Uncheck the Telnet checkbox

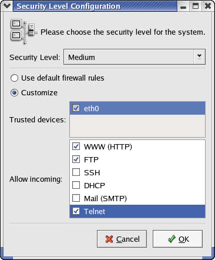click(x=76, y=211)
